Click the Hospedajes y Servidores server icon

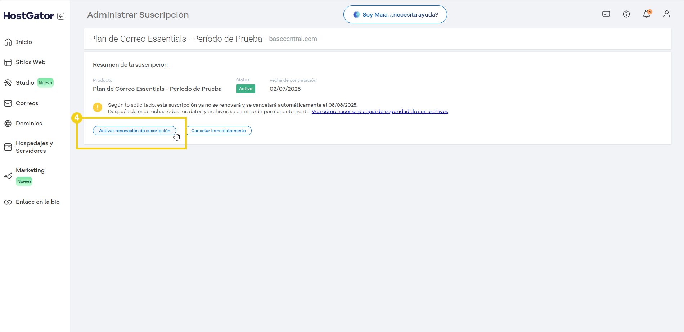(8, 147)
